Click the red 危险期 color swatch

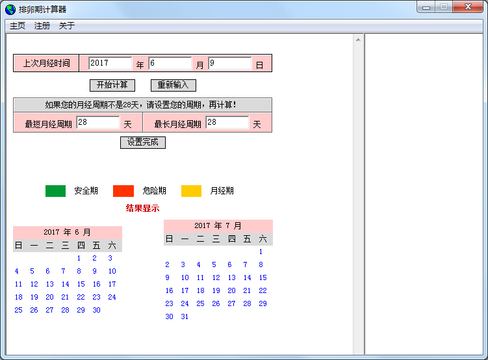[x=123, y=191]
